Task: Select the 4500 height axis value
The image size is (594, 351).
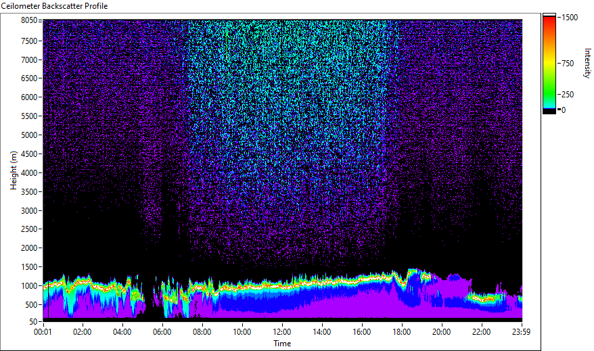Action: 29,154
